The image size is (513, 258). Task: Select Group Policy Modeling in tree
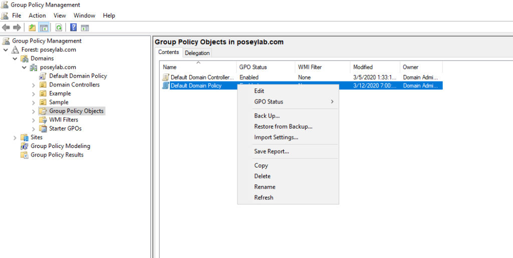point(60,146)
